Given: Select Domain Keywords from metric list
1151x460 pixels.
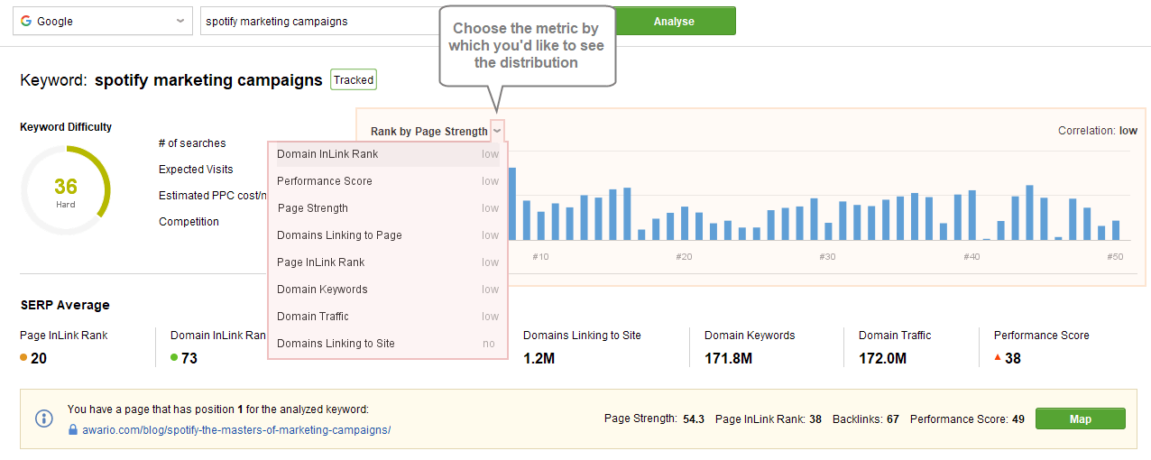Looking at the screenshot, I should (388, 290).
